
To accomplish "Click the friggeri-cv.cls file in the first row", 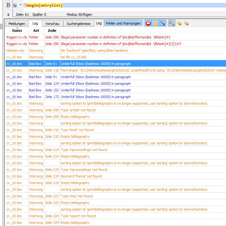I will coord(17,37).
